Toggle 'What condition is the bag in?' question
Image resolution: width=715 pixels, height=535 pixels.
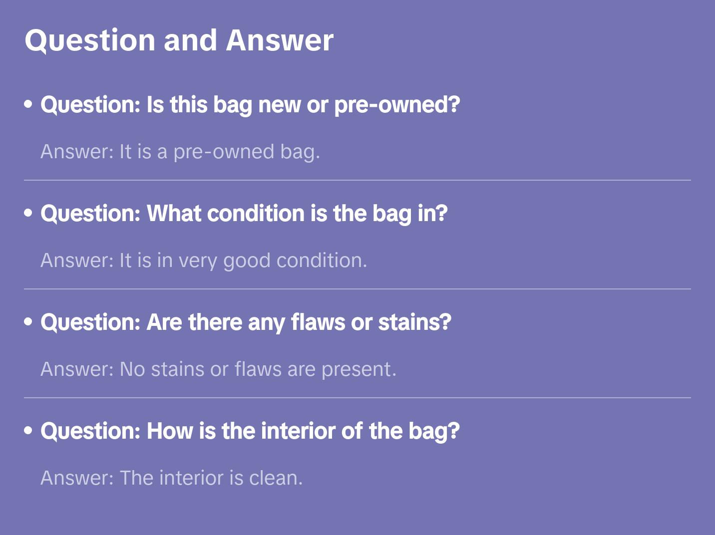tap(244, 214)
